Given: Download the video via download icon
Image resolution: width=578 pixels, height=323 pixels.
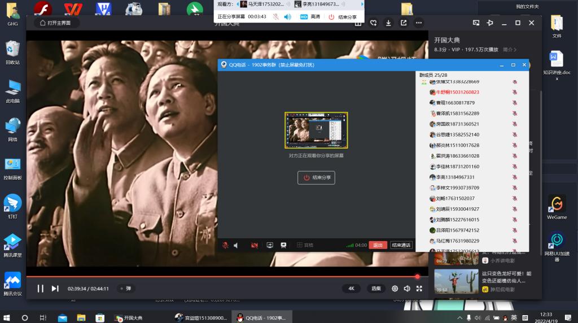Looking at the screenshot, I should (x=388, y=23).
